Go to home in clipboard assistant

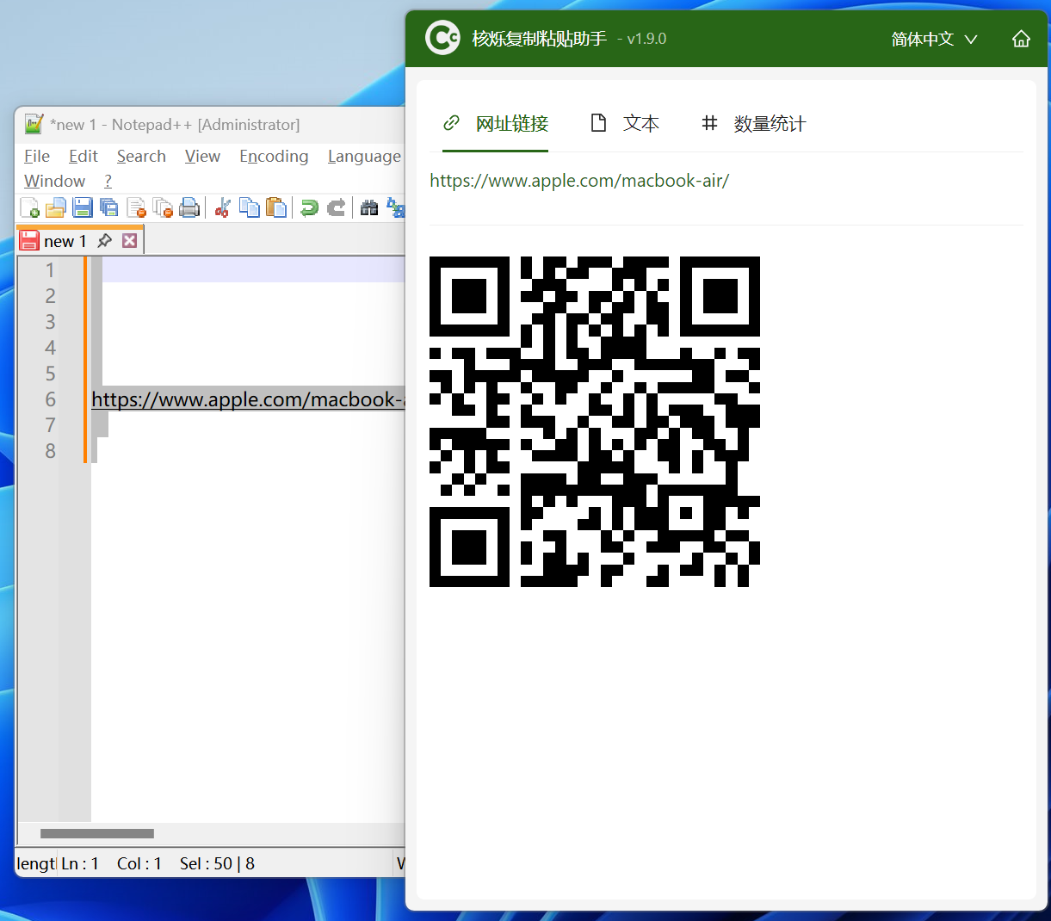[1021, 39]
